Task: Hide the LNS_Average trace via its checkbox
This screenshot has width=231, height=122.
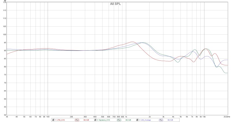Action: tap(137, 120)
